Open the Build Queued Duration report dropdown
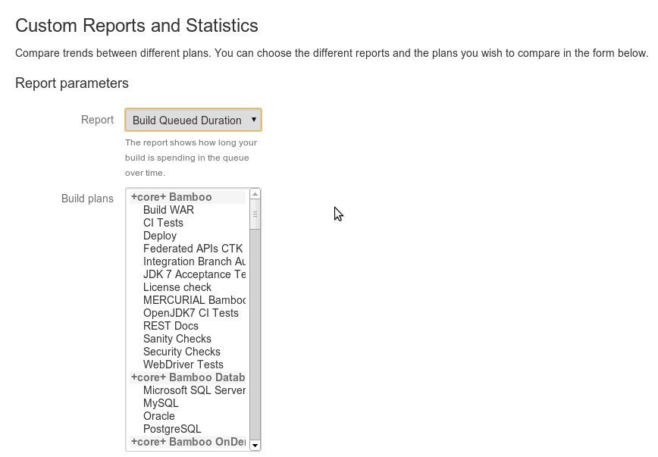The width and height of the screenshot is (658, 457). 193,120
